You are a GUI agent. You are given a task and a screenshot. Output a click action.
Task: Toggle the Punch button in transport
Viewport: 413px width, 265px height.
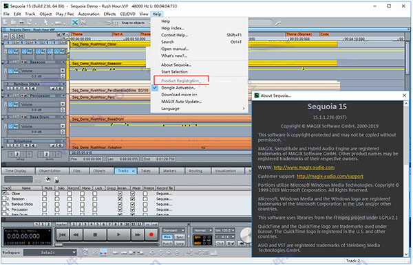(x=167, y=244)
